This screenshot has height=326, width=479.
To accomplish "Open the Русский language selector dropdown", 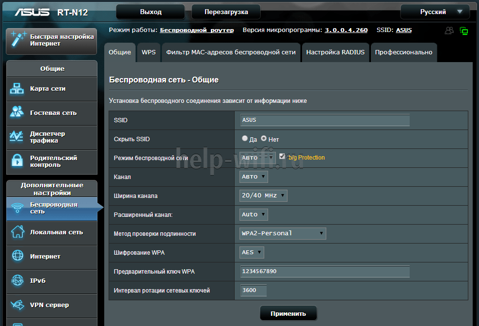I will click(x=435, y=12).
